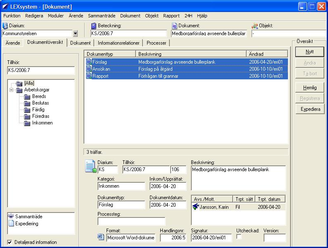Click the Expediering page icon
The height and width of the screenshot is (248, 328).
11,223
